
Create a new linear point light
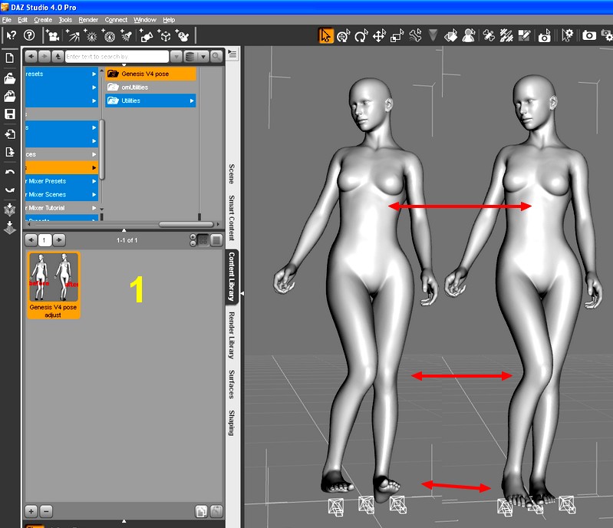coord(109,35)
